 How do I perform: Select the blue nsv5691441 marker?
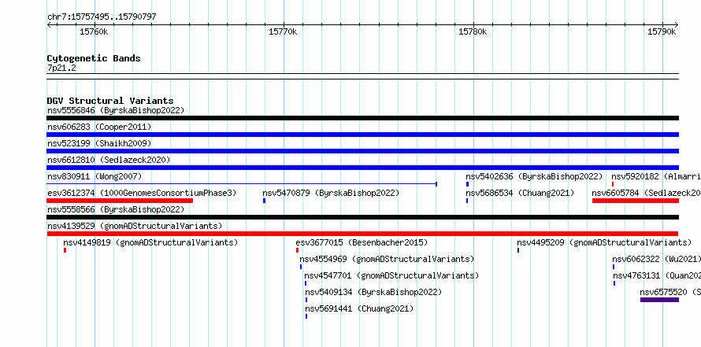click(x=306, y=316)
